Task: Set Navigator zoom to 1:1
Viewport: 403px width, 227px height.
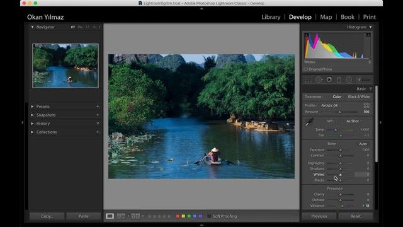Action: pyautogui.click(x=88, y=27)
